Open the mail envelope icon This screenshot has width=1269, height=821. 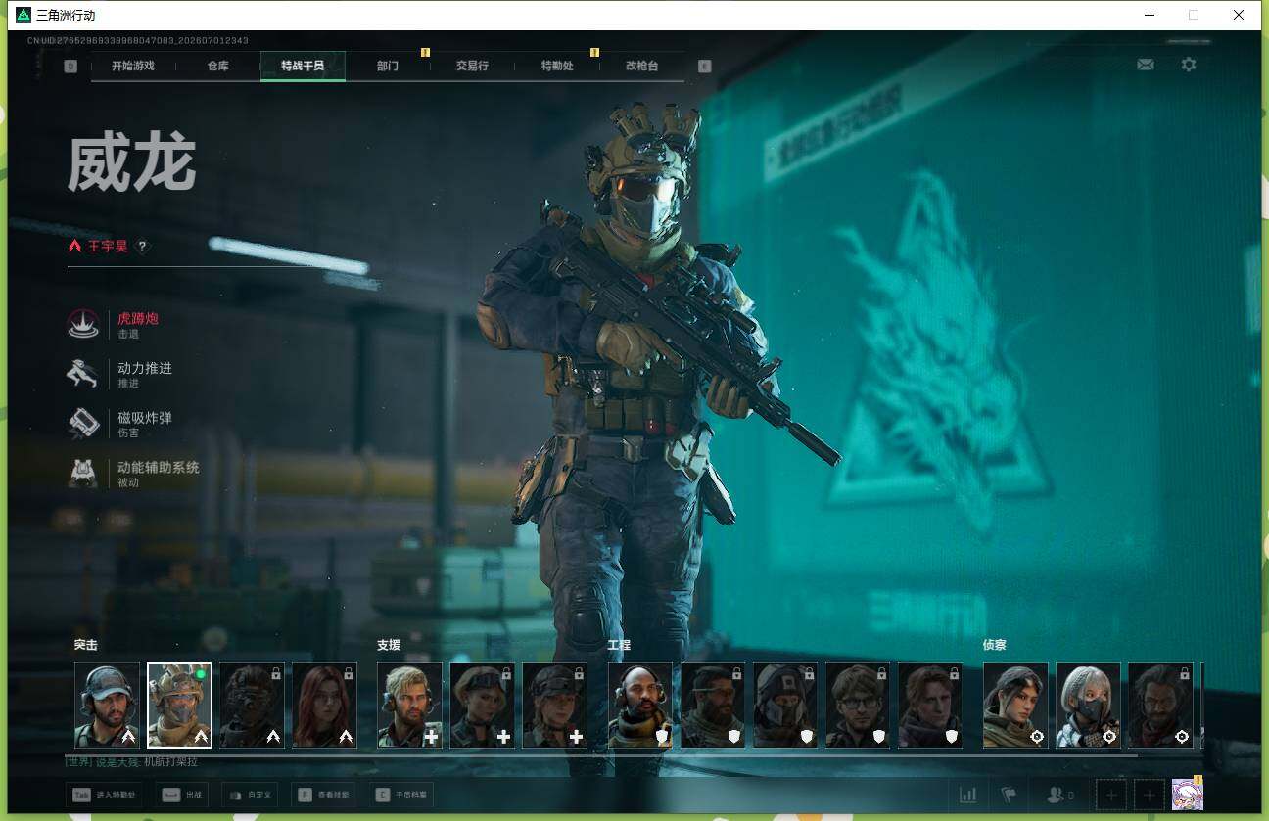(x=1145, y=65)
